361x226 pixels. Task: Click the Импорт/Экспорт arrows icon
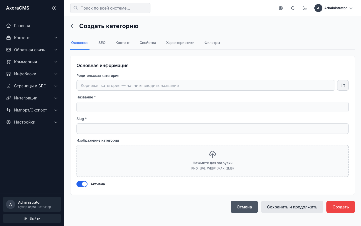[x=9, y=110]
